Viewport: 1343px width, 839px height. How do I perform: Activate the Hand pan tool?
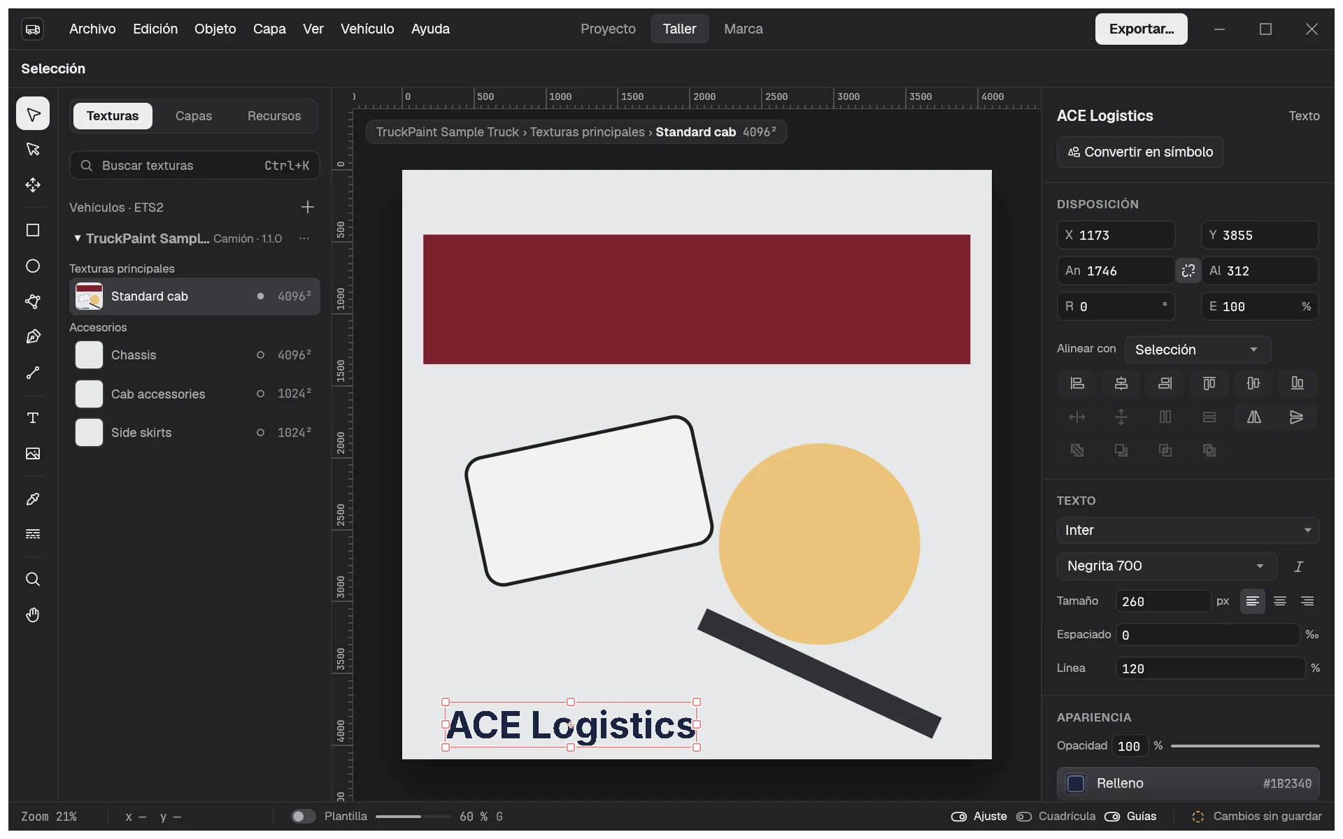point(33,615)
